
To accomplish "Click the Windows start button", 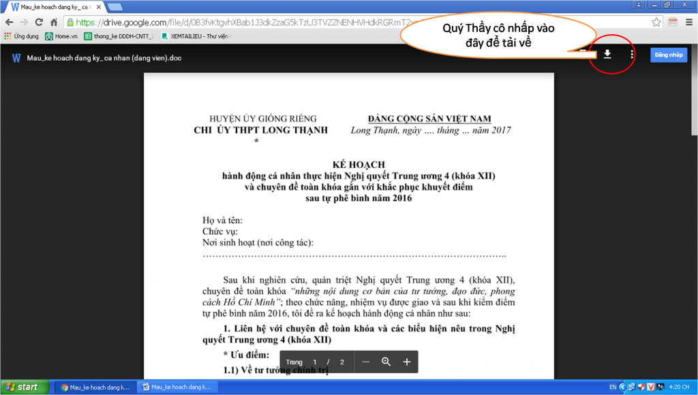I will [24, 387].
